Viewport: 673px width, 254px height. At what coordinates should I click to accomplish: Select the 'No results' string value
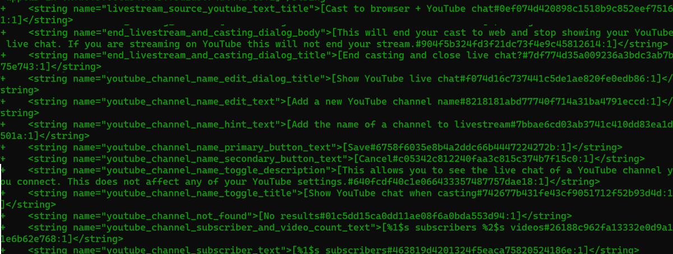click(x=291, y=217)
